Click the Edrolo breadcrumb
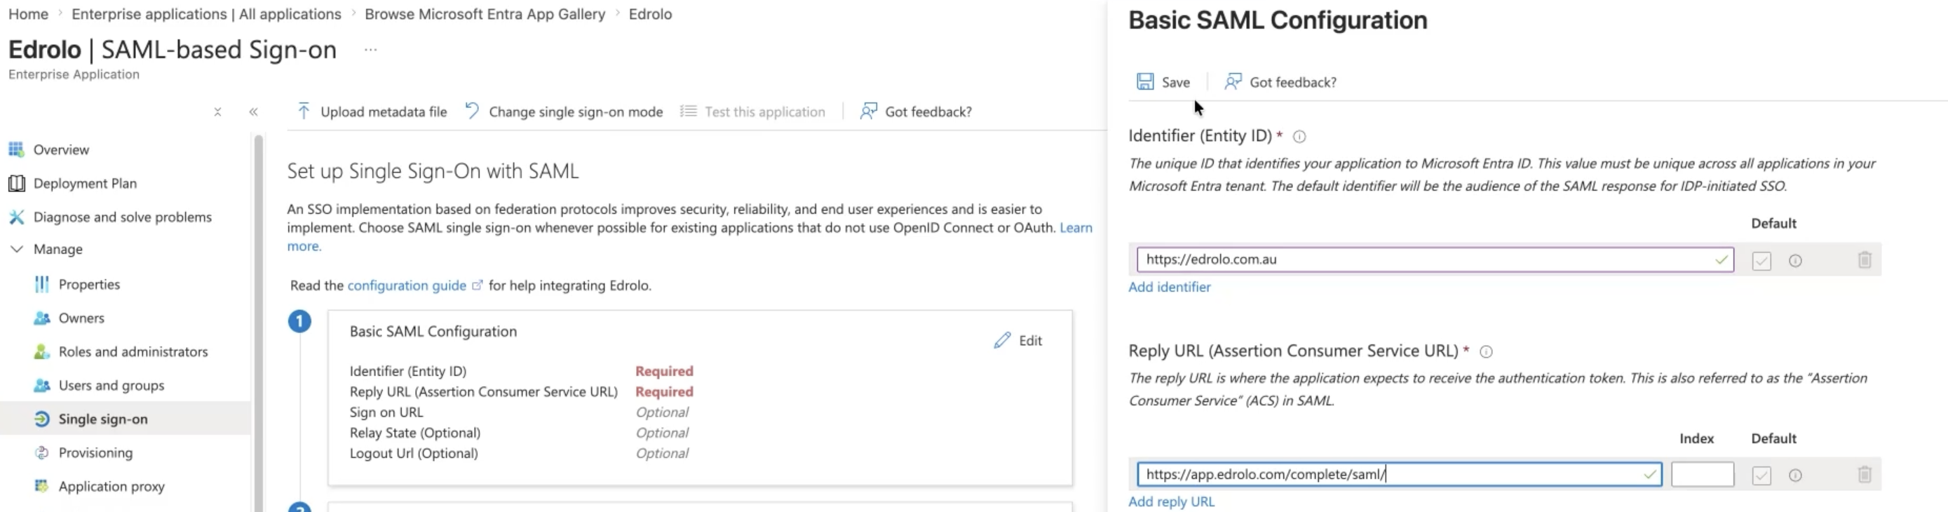The height and width of the screenshot is (512, 1948). [650, 14]
